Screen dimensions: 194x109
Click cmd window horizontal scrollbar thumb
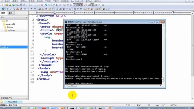[72, 86]
